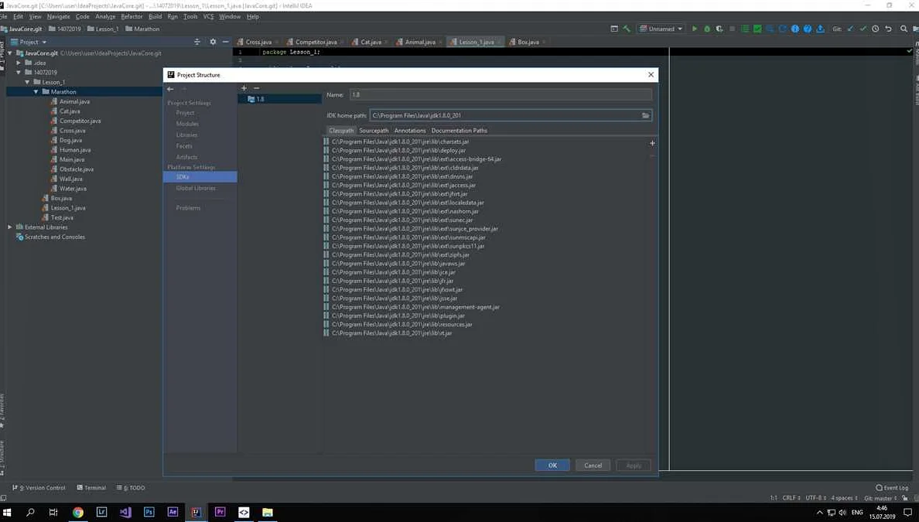This screenshot has height=522, width=919.
Task: Open Premiere Pro from the taskbar
Action: point(220,512)
